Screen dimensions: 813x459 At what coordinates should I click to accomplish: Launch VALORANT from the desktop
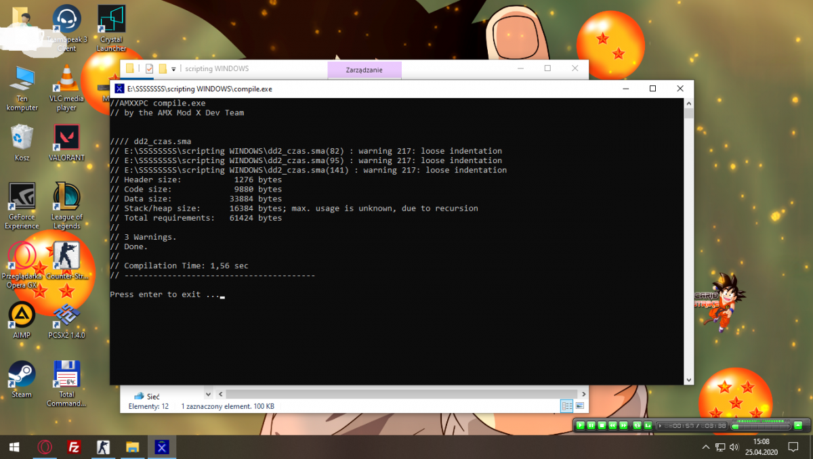coord(66,143)
